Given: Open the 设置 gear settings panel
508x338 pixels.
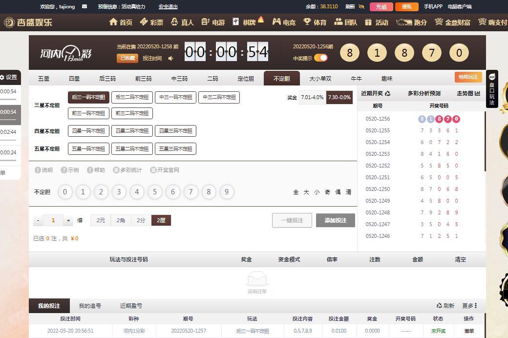Looking at the screenshot, I should 9,77.
